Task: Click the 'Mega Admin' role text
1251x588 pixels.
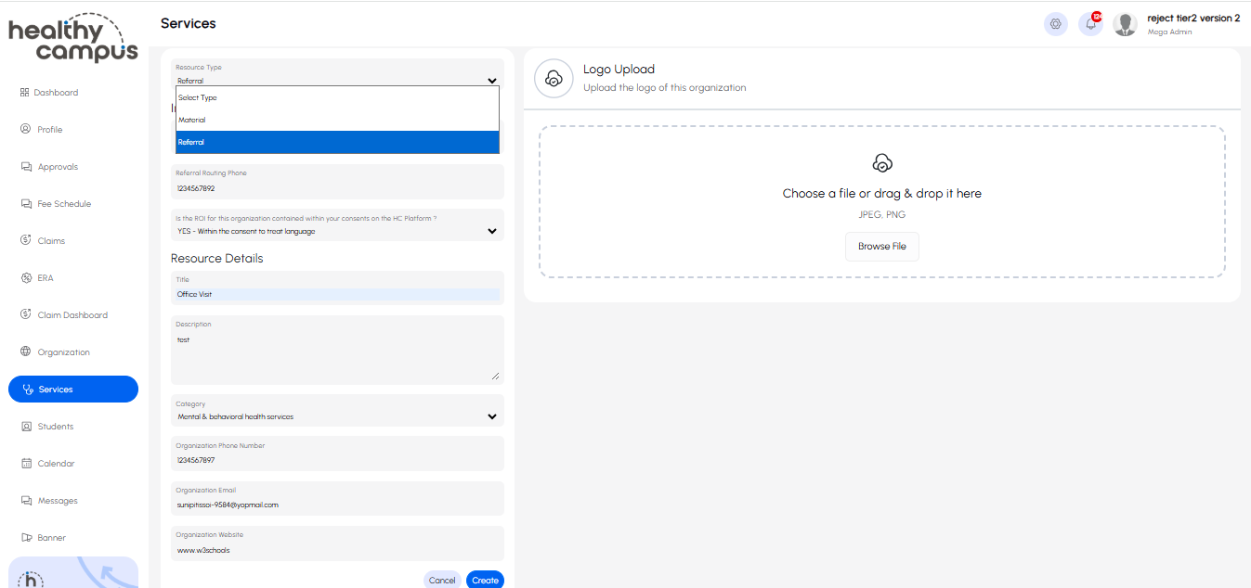Action: (1170, 32)
